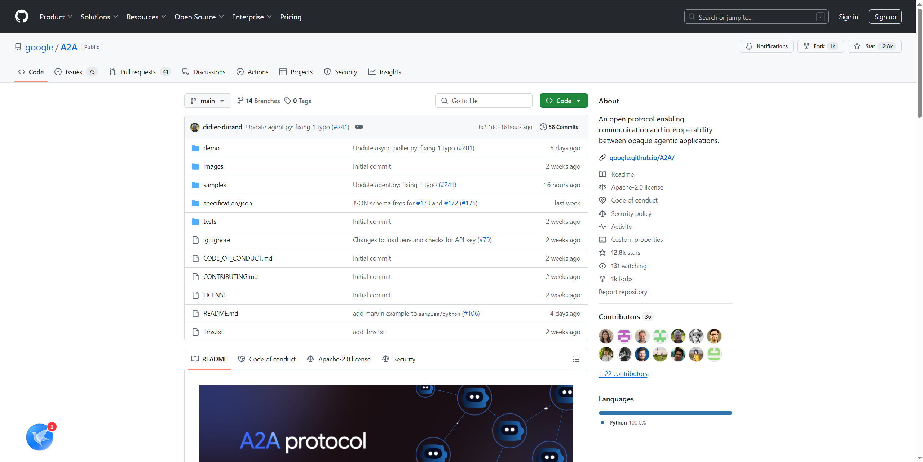This screenshot has height=462, width=923.
Task: Expand the main branch selector dropdown
Action: [208, 101]
